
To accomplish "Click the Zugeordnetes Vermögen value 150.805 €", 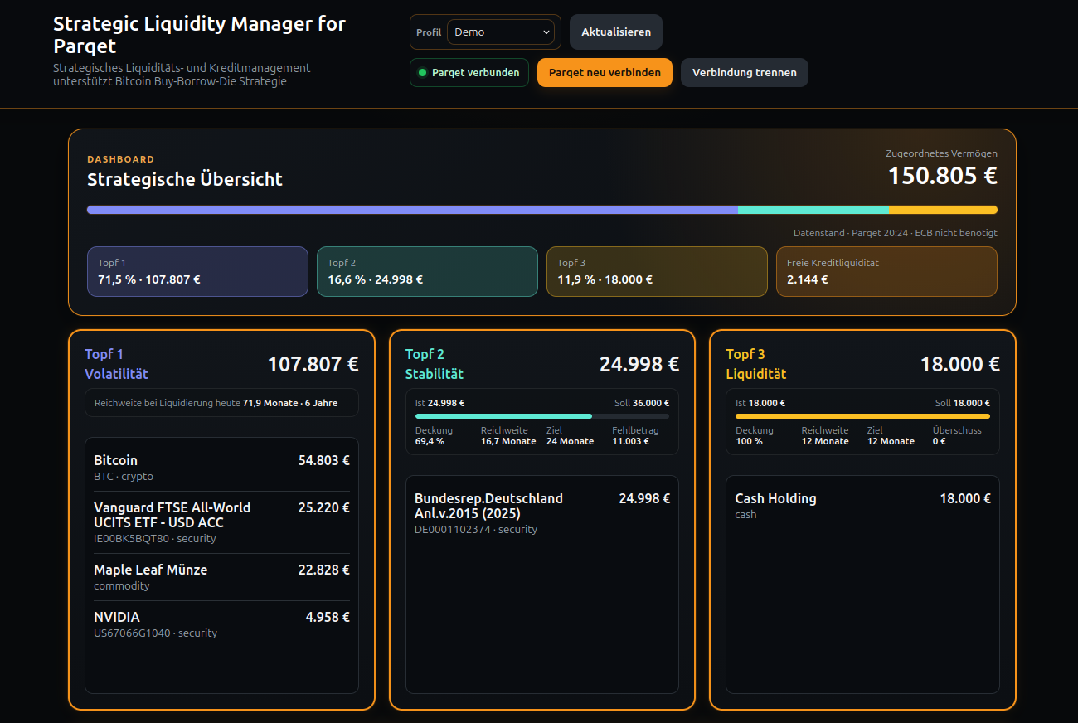I will (x=943, y=176).
